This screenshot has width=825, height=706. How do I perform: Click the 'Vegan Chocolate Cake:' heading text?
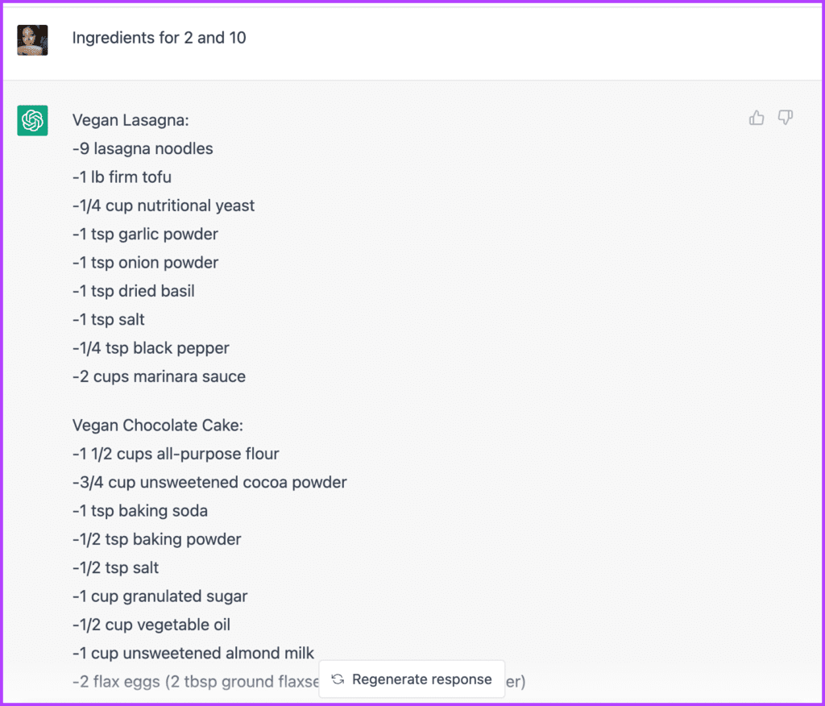point(158,425)
